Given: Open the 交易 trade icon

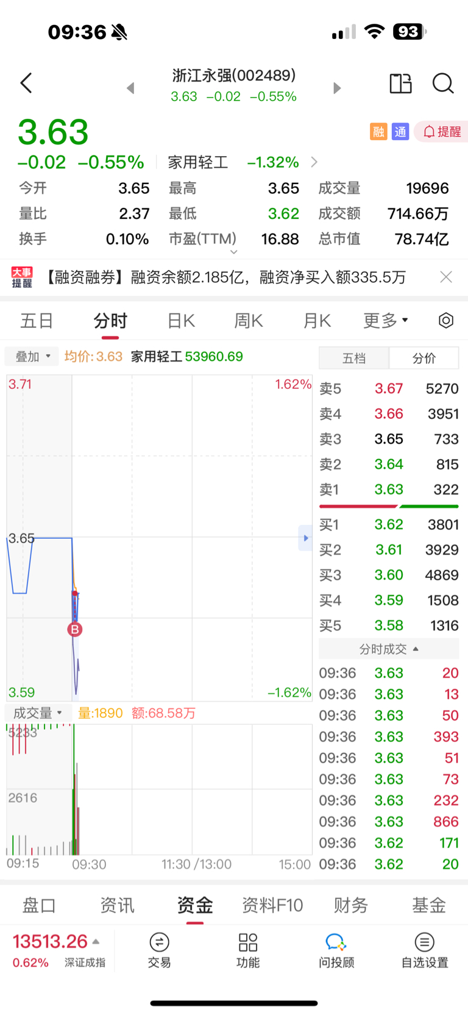Looking at the screenshot, I should click(159, 950).
